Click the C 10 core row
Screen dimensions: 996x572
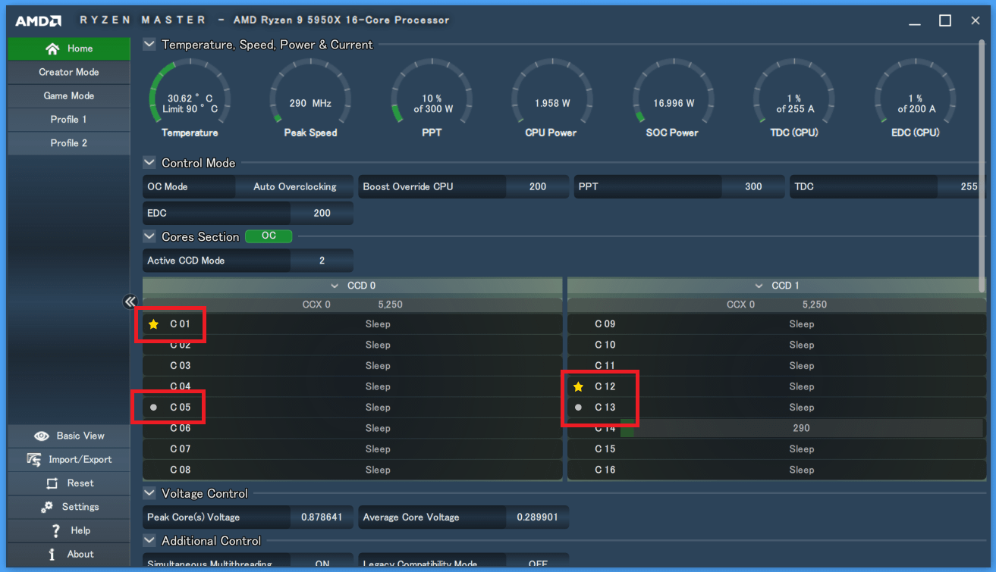click(x=776, y=345)
